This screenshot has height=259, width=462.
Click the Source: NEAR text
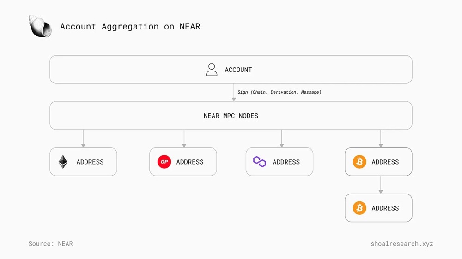pos(51,244)
